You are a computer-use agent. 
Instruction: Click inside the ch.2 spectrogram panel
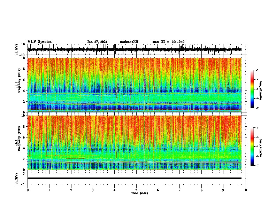(135, 143)
